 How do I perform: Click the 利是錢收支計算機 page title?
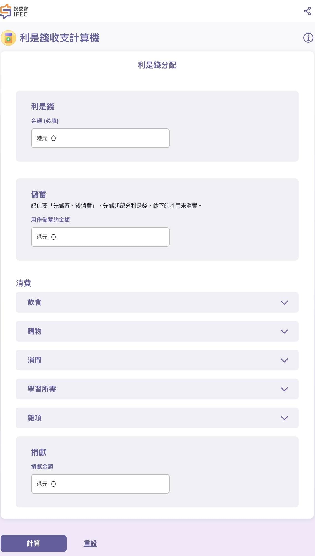pos(59,38)
